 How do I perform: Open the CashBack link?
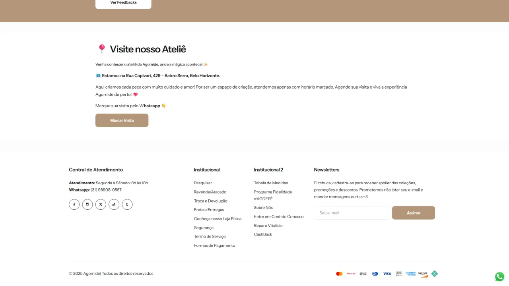pyautogui.click(x=263, y=234)
